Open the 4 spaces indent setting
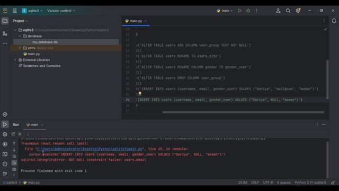Screen dimensions: 339x191 [x=284, y=183]
